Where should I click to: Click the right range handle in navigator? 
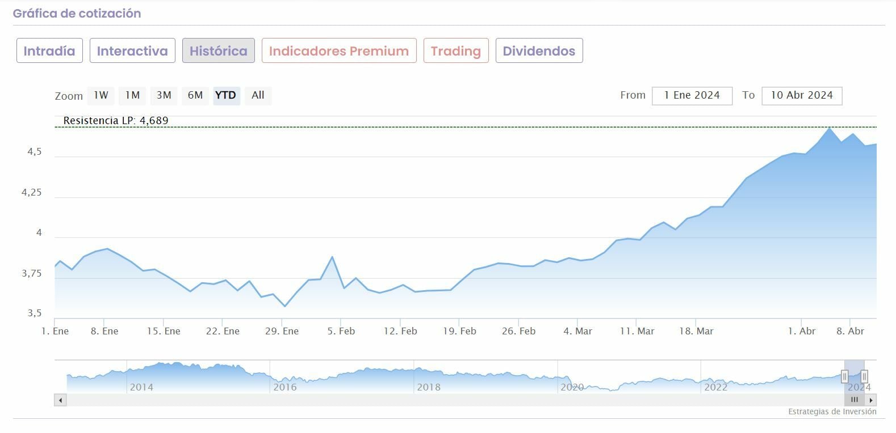[x=864, y=376]
